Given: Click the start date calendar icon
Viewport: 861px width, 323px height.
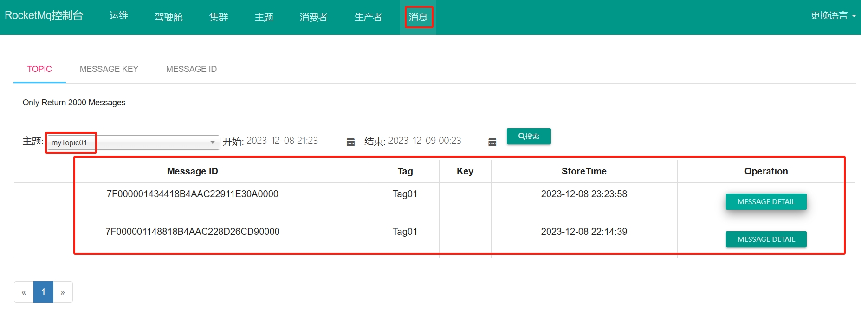Looking at the screenshot, I should pyautogui.click(x=351, y=142).
